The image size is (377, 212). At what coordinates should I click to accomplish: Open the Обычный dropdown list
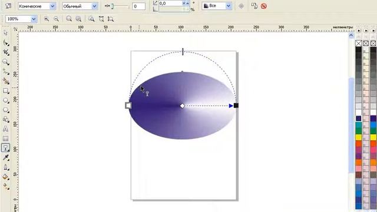[x=94, y=6]
